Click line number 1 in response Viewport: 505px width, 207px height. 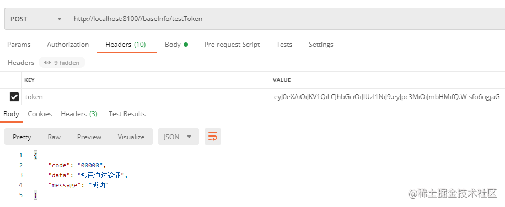[21, 156]
